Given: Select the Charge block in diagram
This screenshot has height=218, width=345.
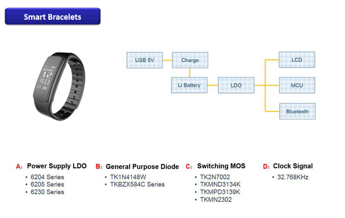Looking at the screenshot, I should click(x=190, y=60).
